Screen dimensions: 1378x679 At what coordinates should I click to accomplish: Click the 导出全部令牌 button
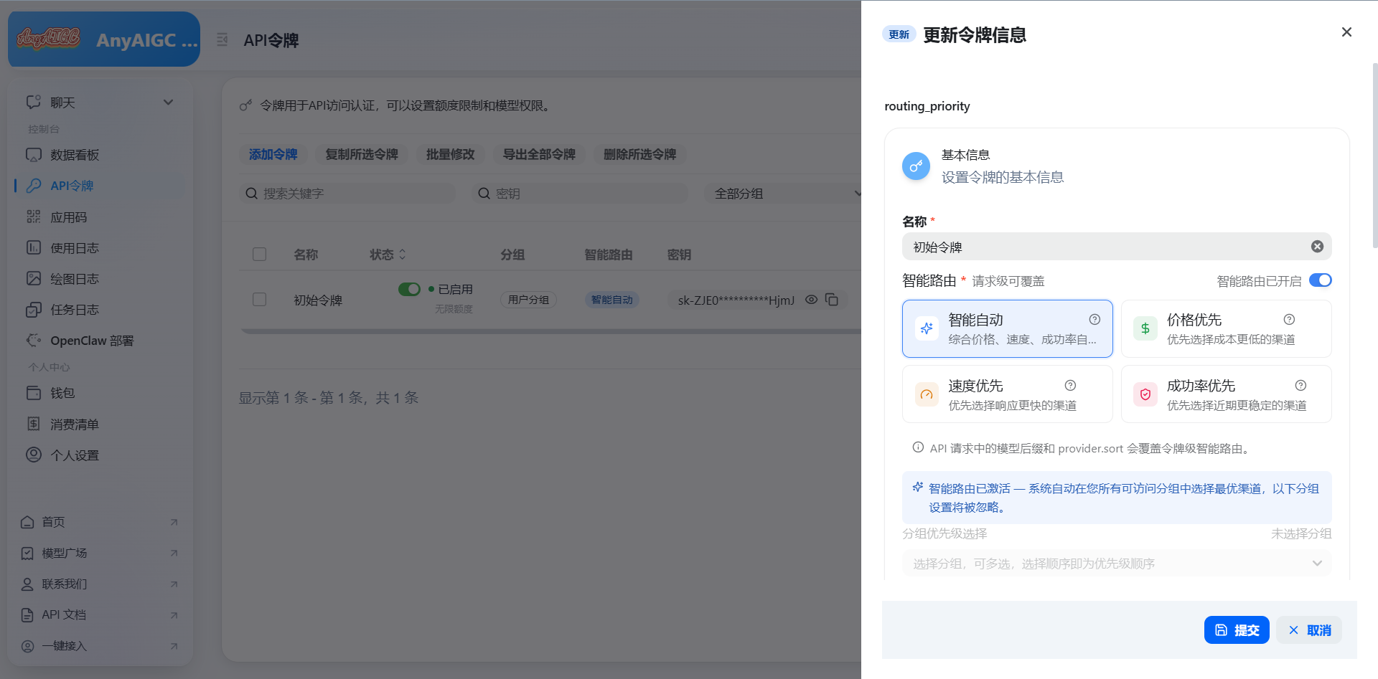pyautogui.click(x=539, y=154)
